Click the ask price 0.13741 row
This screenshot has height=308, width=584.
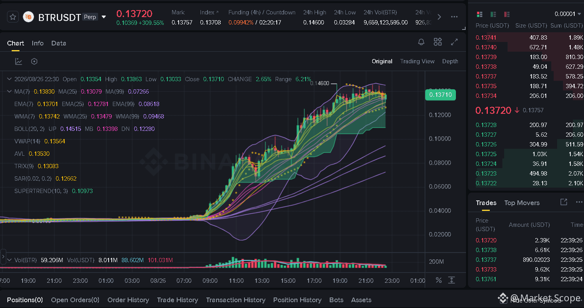coord(529,38)
